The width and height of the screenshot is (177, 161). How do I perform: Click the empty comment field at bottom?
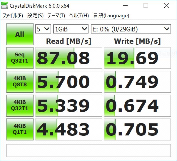[x=88, y=150]
